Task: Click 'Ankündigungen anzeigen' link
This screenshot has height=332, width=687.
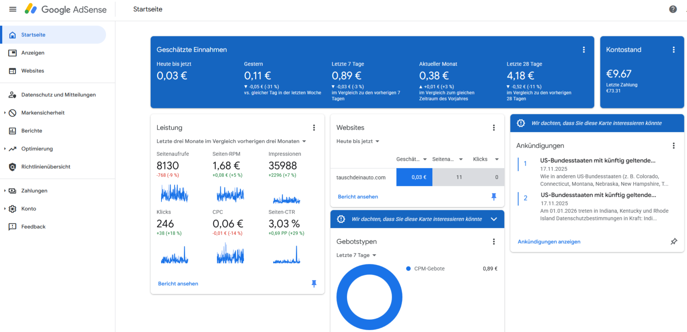Action: pos(549,242)
